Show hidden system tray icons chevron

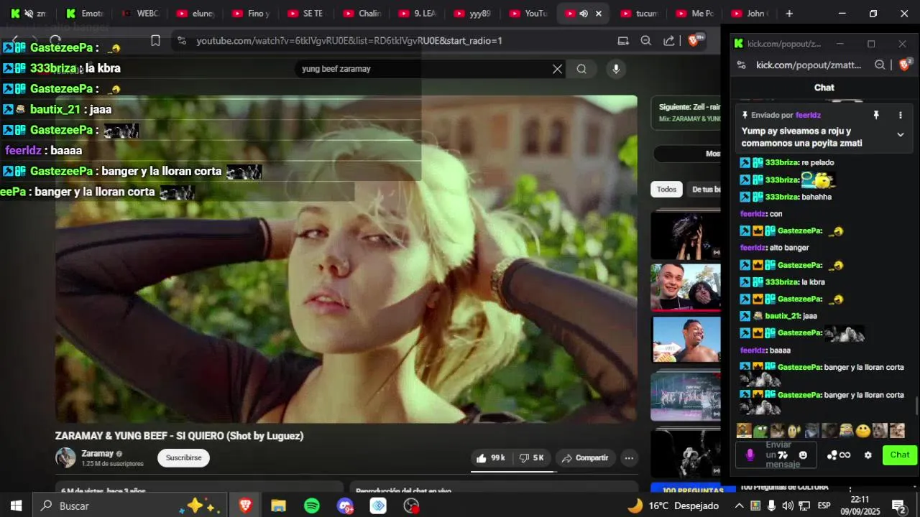tap(739, 506)
